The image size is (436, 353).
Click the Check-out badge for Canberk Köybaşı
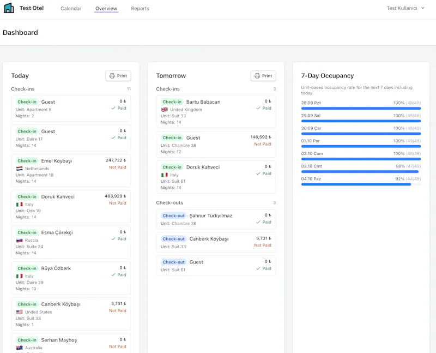coord(173,239)
